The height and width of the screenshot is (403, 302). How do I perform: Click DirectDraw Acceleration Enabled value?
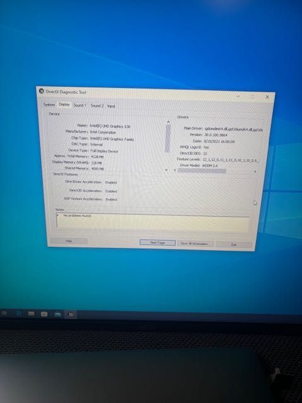[111, 183]
